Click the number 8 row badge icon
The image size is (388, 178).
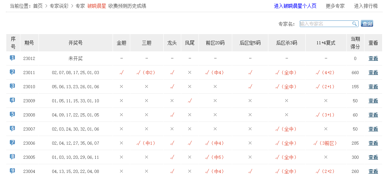[x=13, y=157]
